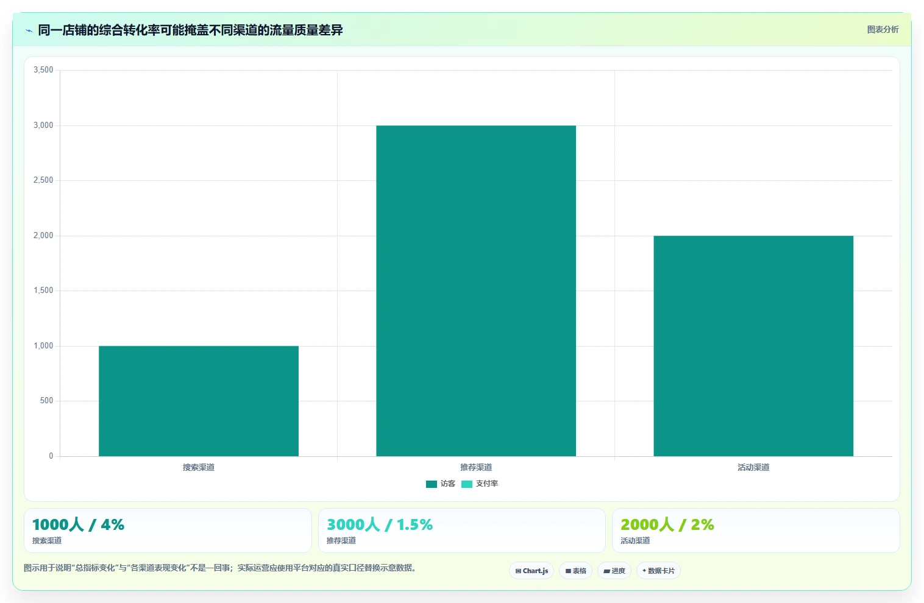924x603 pixels.
Task: Click the dark teal 访客 legend swatch
Action: tap(432, 484)
